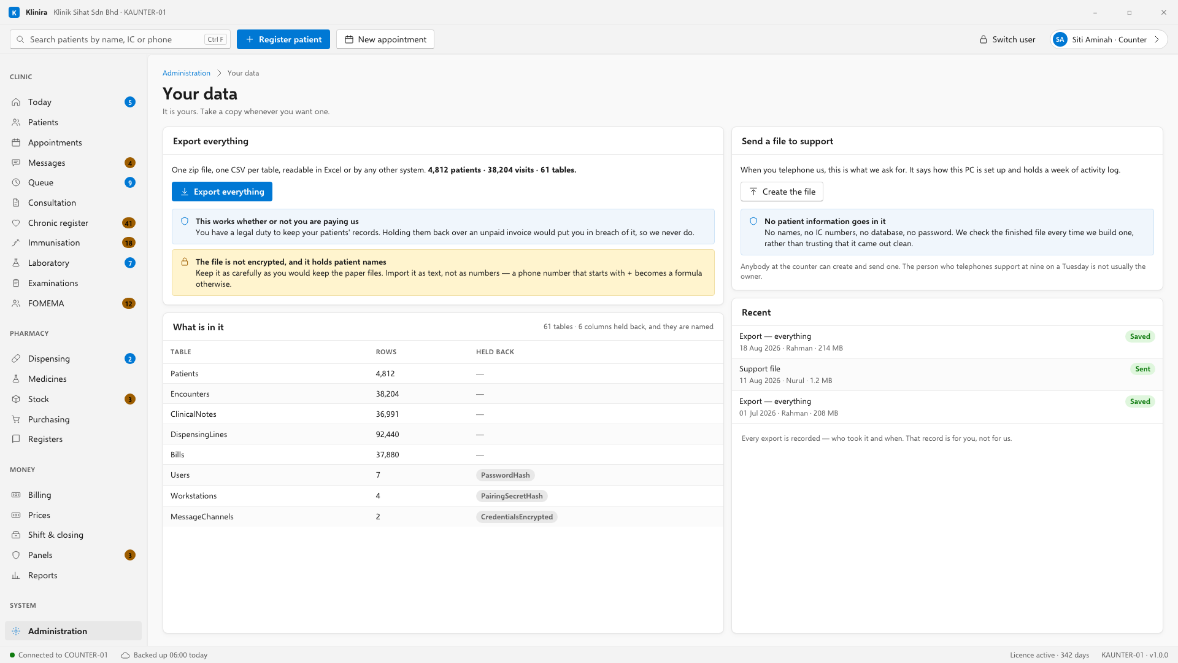The width and height of the screenshot is (1178, 663).
Task: Click the Export everything button
Action: tap(222, 192)
